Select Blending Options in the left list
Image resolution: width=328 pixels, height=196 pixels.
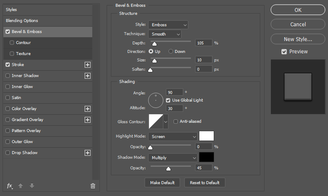pos(22,21)
